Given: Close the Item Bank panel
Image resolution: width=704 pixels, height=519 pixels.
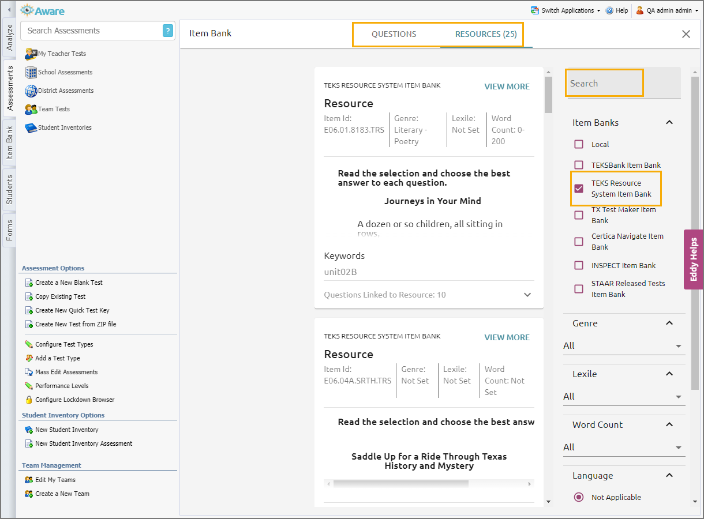Looking at the screenshot, I should coord(686,34).
